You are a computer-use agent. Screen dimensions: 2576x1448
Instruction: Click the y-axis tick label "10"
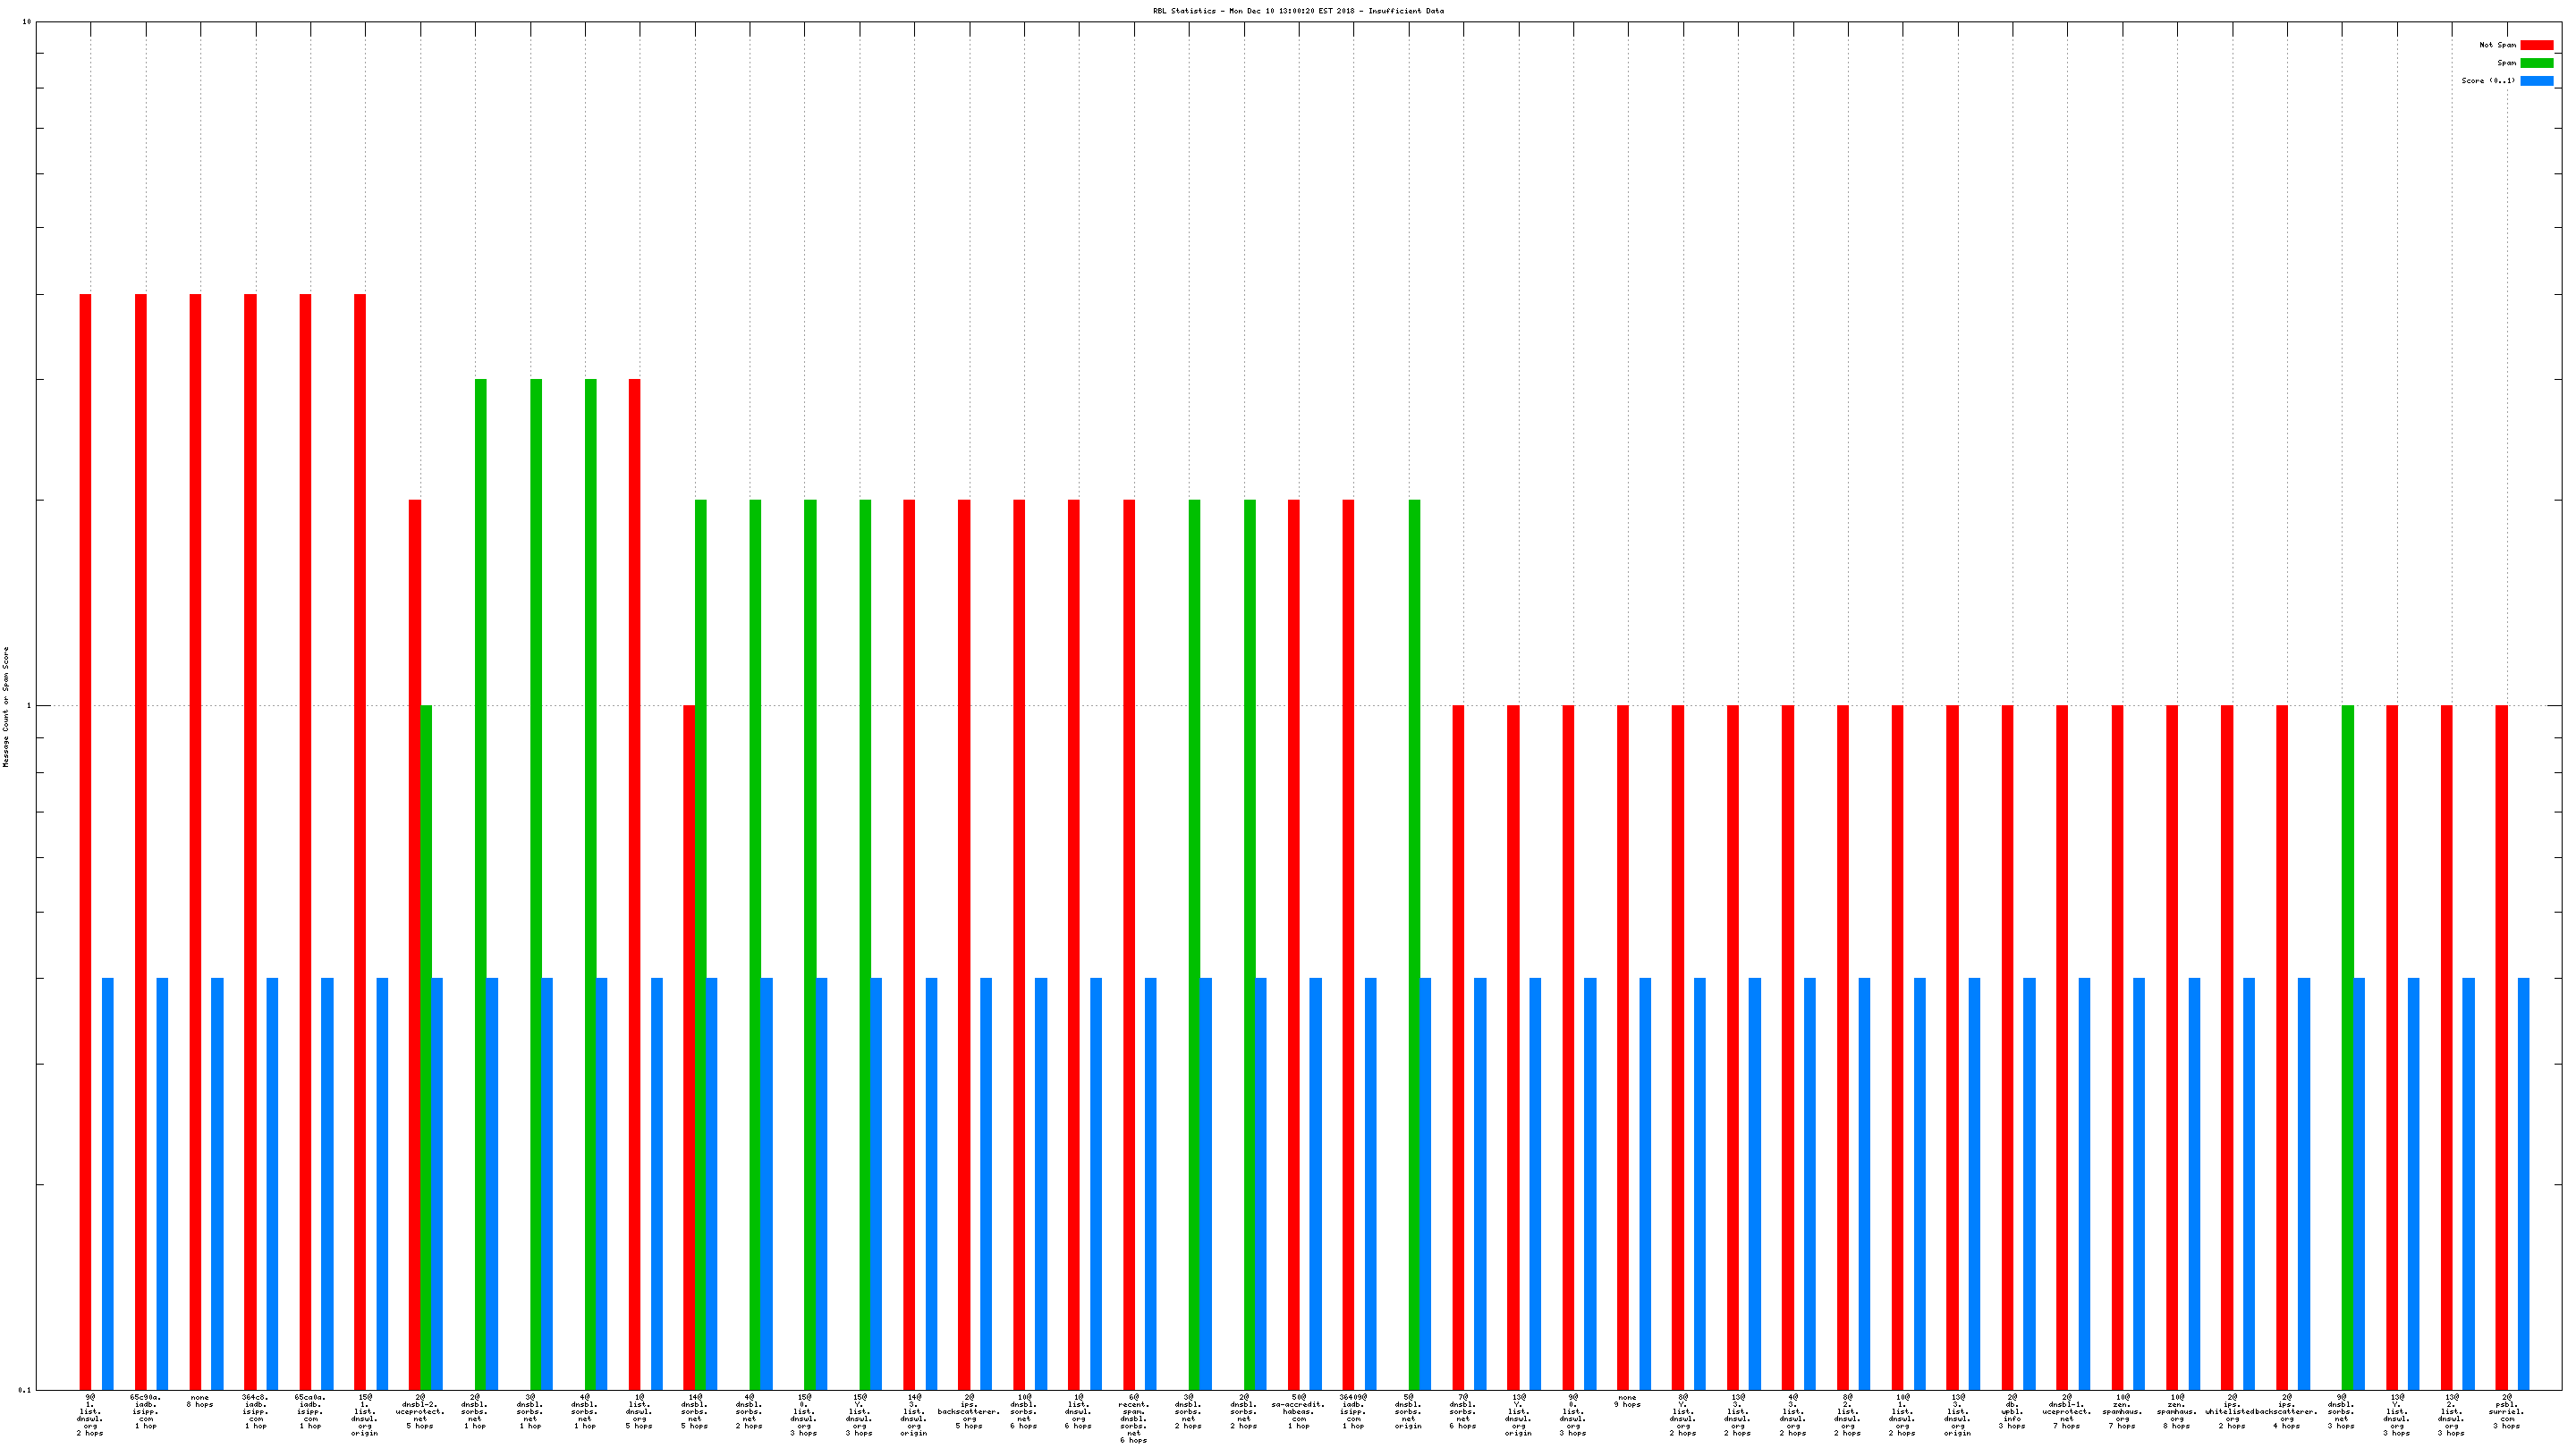click(26, 22)
